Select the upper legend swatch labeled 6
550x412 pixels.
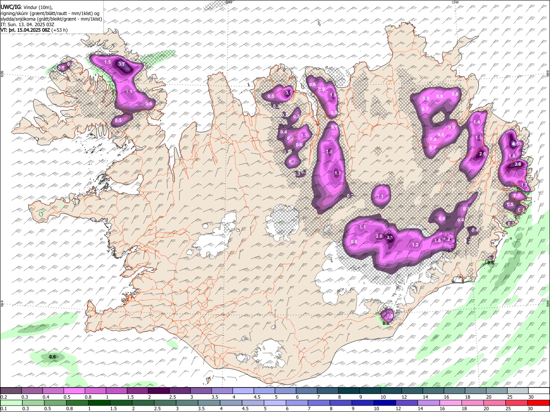[306, 391]
